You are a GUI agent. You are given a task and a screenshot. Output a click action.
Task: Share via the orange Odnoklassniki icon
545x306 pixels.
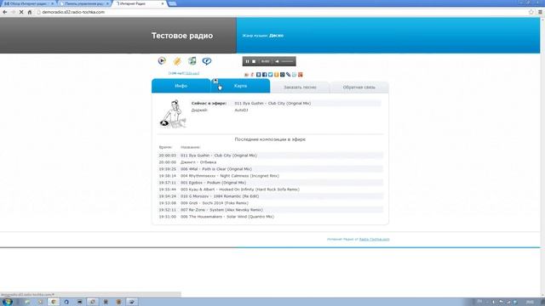(276, 75)
